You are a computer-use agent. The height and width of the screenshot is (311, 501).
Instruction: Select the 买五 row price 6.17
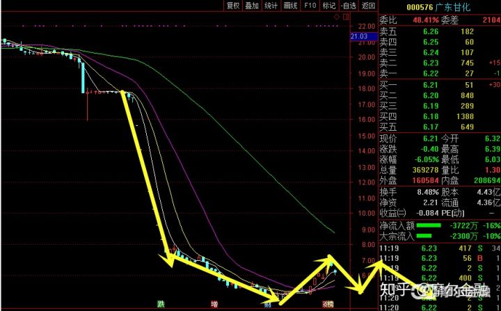click(x=431, y=127)
